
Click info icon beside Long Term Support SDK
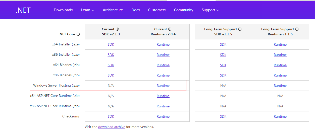coord(240,29)
